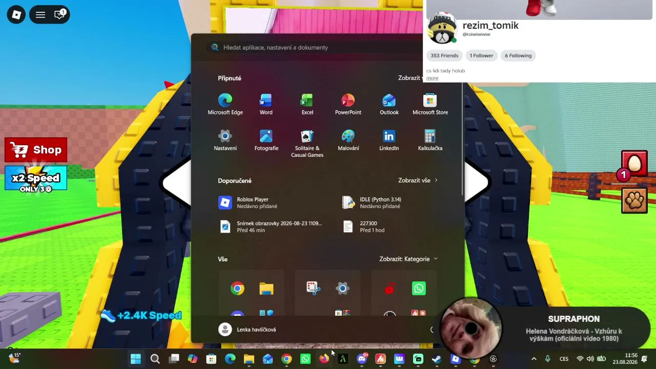This screenshot has width=656, height=369.
Task: Buy the x2 Speed boost
Action: 36,179
